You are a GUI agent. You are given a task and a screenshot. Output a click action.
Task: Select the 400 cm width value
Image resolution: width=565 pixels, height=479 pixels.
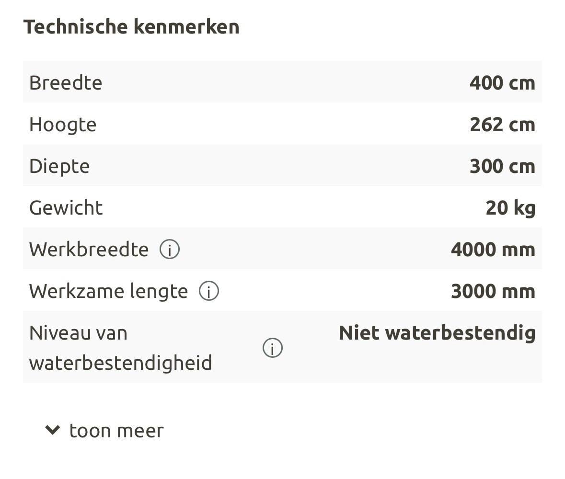pyautogui.click(x=502, y=83)
